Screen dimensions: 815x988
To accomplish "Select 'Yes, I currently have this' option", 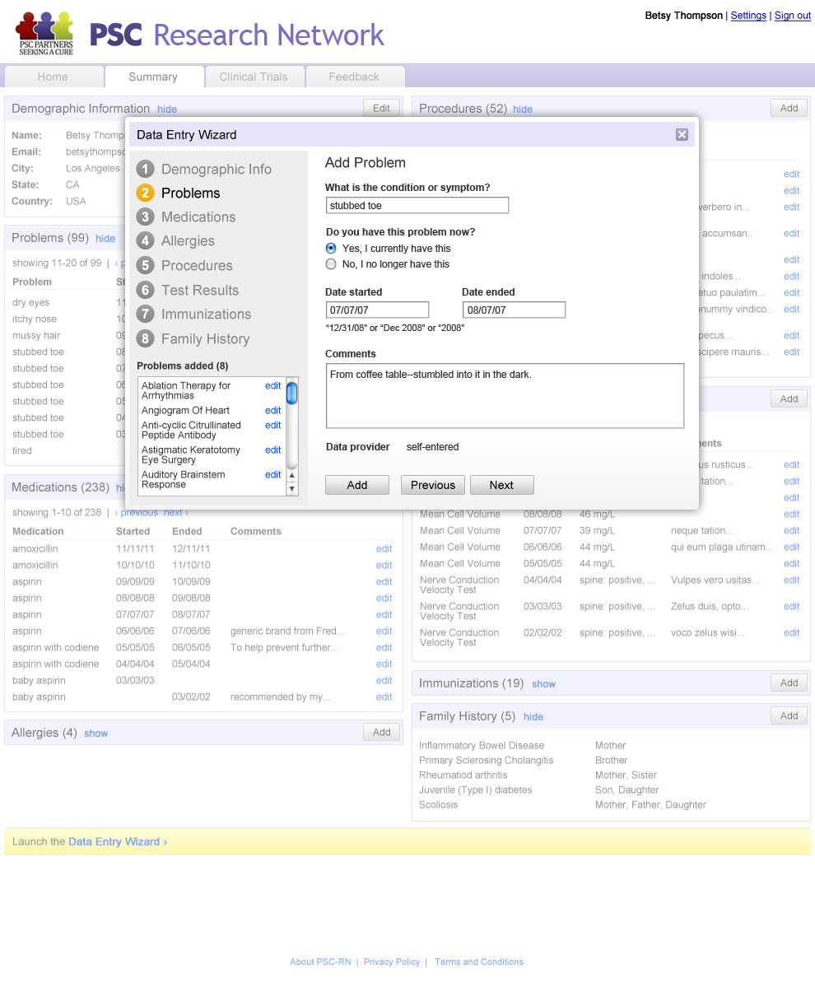I will click(331, 248).
